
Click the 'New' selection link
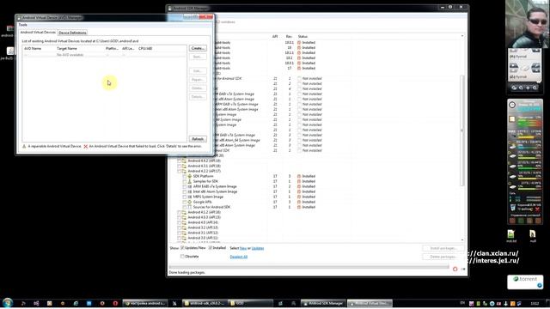point(243,248)
